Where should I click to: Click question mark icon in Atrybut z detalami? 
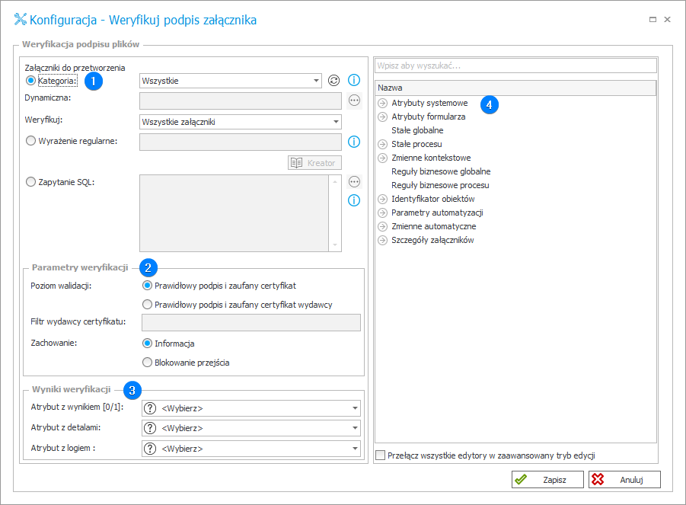[x=150, y=428]
